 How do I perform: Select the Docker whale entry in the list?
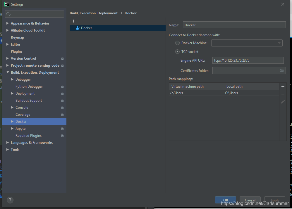(x=118, y=28)
